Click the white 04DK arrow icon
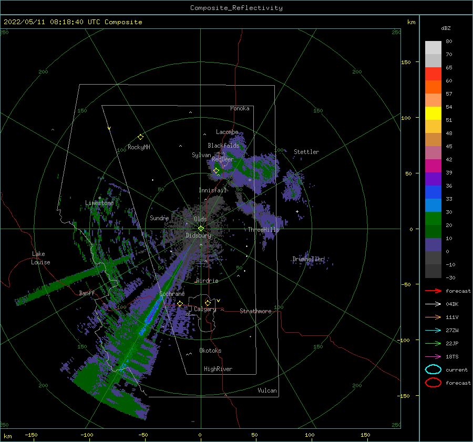The width and height of the screenshot is (473, 442). (x=433, y=304)
